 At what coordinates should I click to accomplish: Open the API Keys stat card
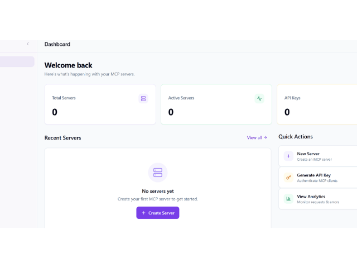[x=317, y=105]
